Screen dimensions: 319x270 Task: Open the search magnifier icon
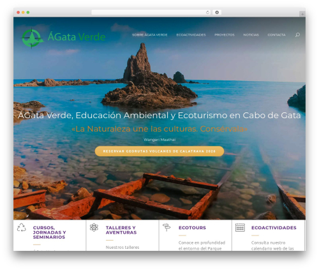click(x=297, y=34)
